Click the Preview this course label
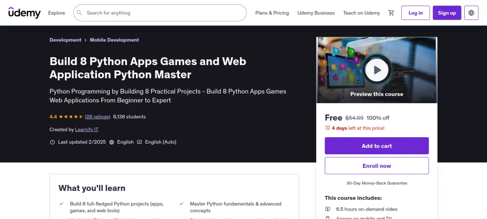 coord(377,94)
